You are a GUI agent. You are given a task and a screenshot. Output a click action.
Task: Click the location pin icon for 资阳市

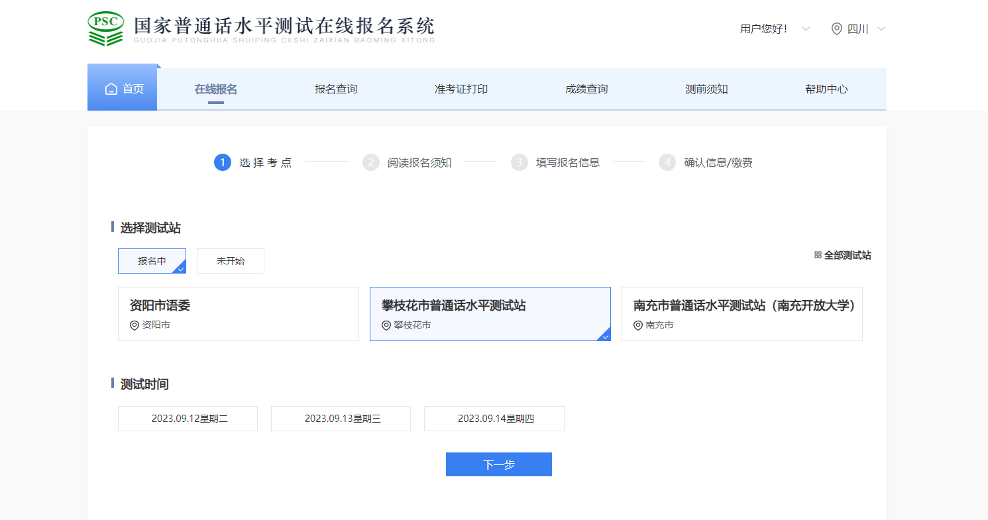[x=135, y=325]
